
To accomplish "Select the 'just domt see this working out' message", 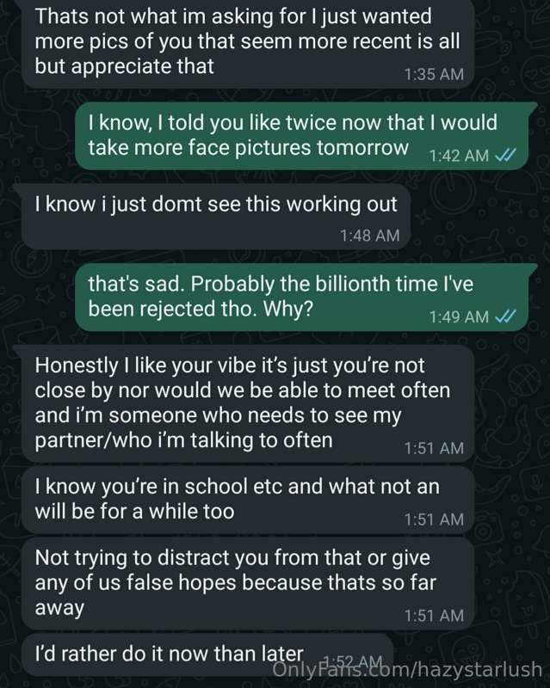I will (216, 217).
